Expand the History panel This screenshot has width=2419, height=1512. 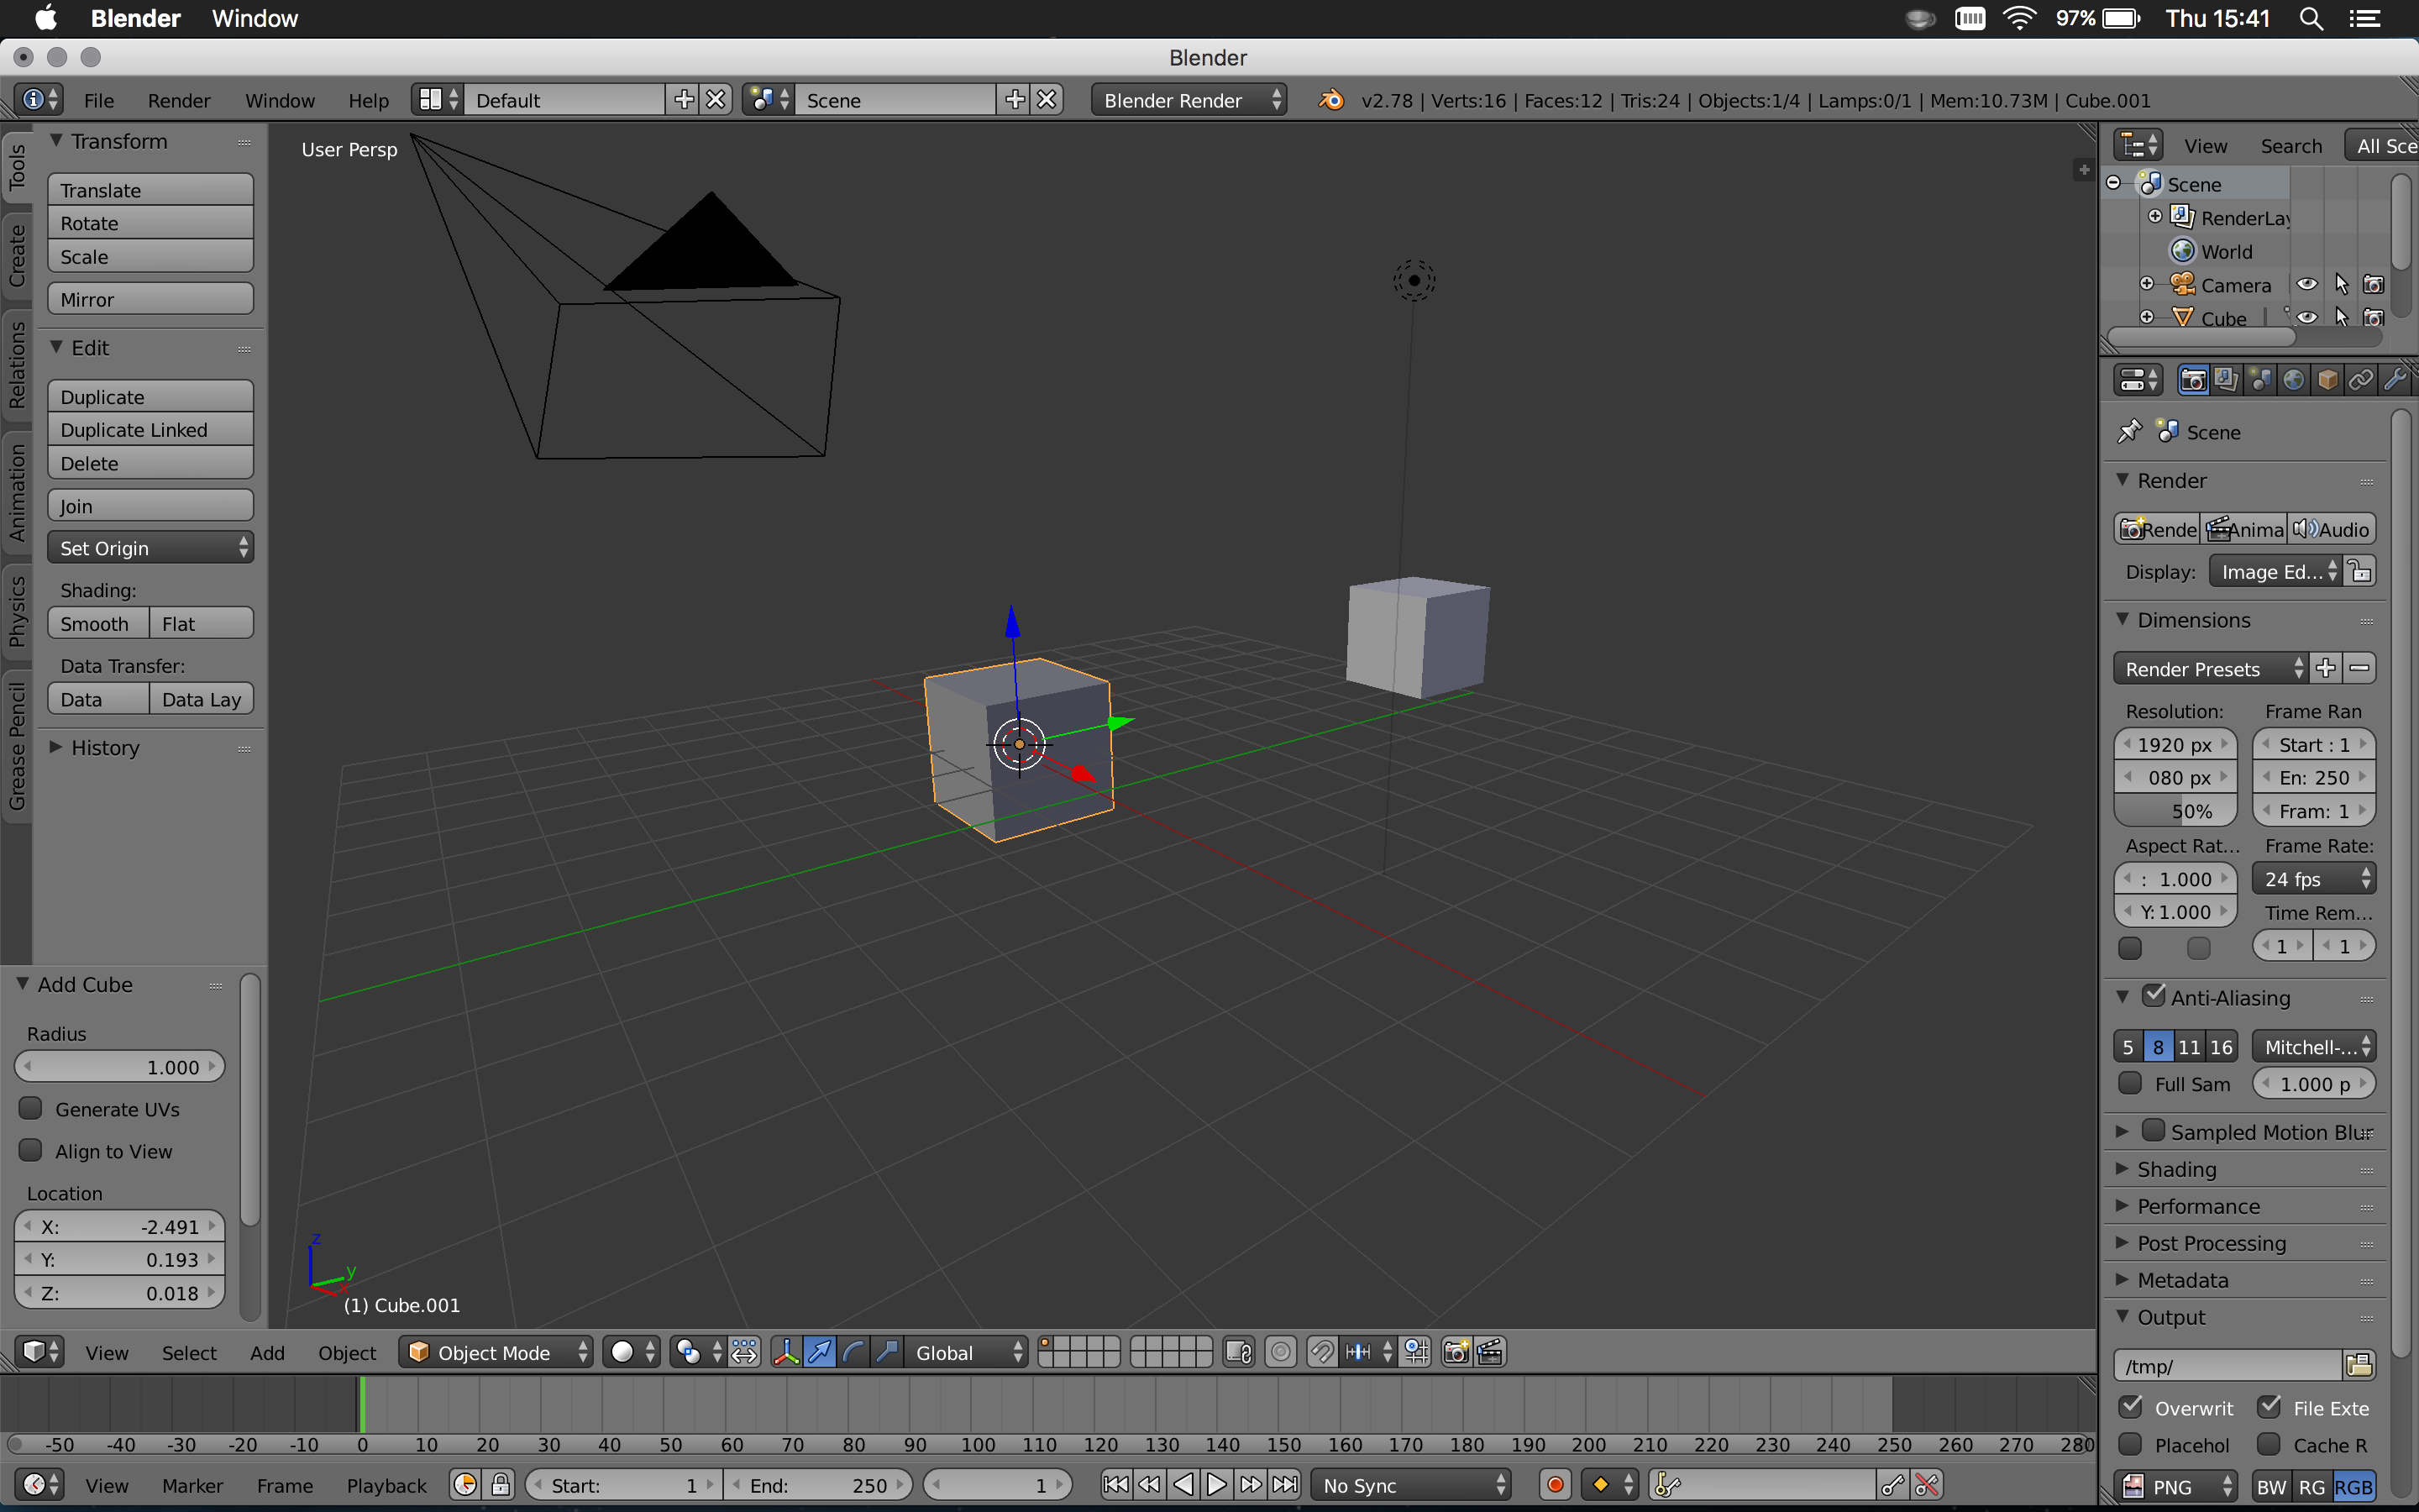(104, 748)
